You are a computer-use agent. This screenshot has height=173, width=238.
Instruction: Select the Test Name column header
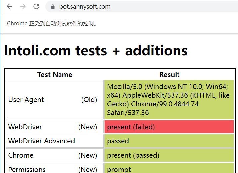[55, 75]
